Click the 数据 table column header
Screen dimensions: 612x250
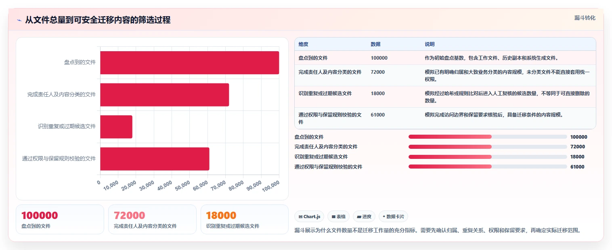375,44
